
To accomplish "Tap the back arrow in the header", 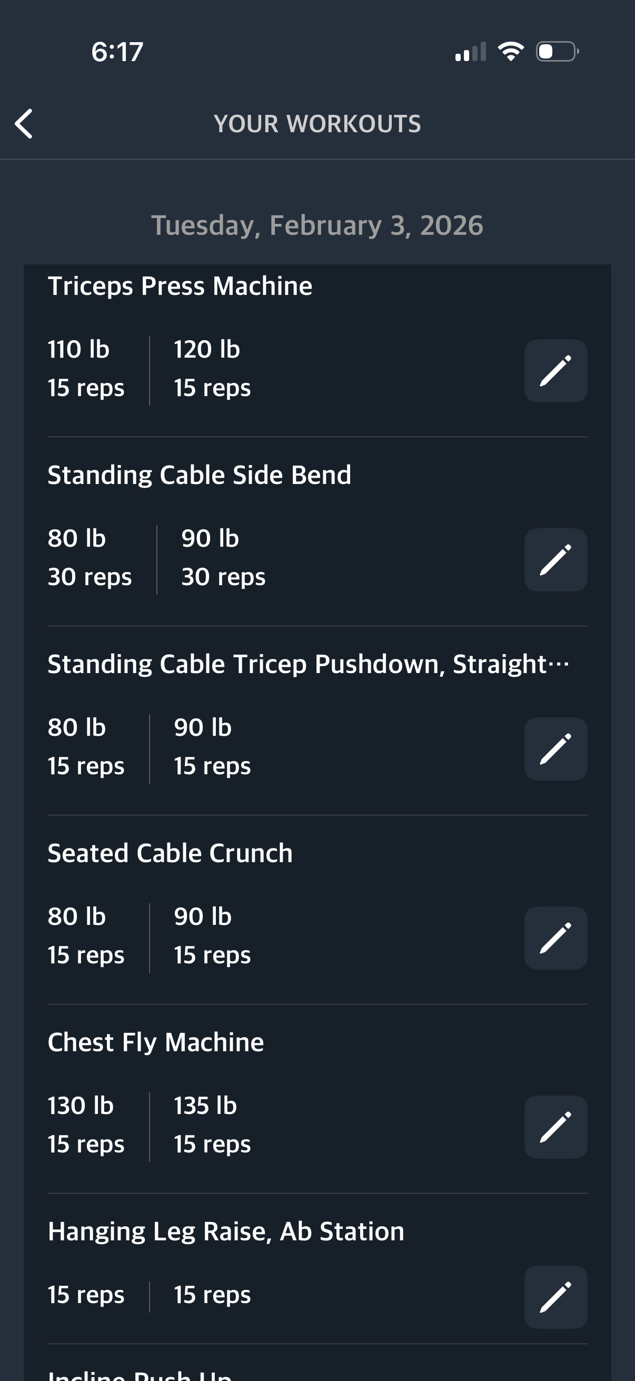I will [x=24, y=124].
